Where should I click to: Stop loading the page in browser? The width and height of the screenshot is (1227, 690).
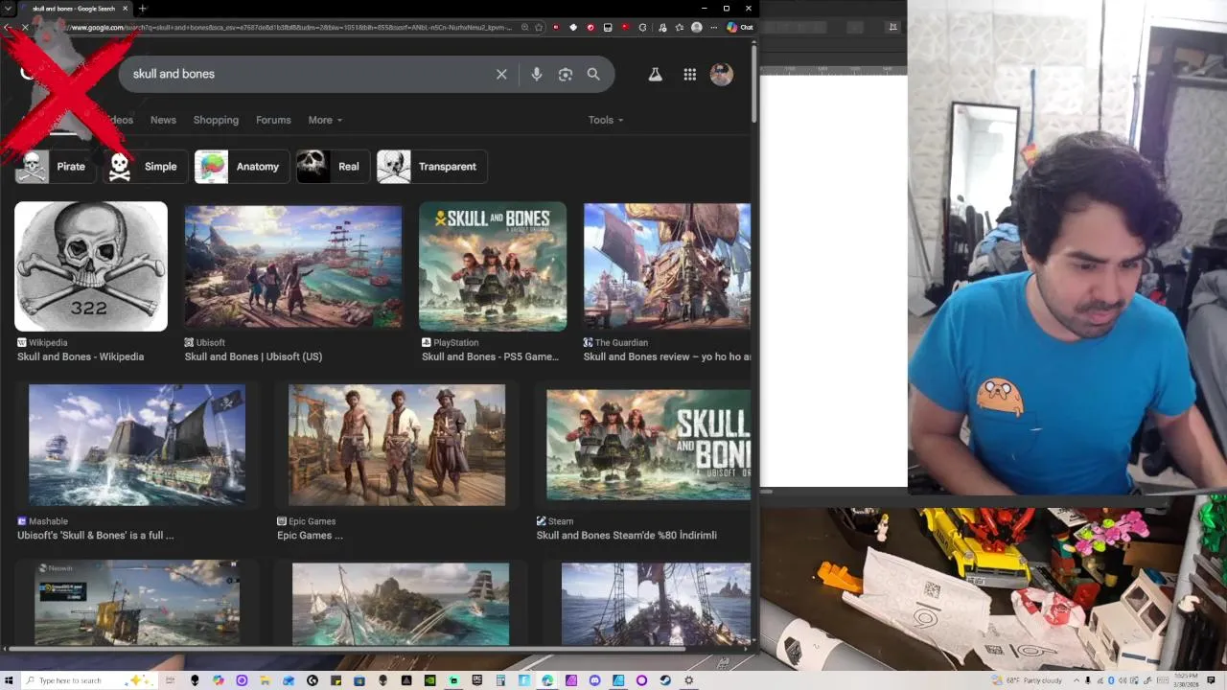coord(25,28)
